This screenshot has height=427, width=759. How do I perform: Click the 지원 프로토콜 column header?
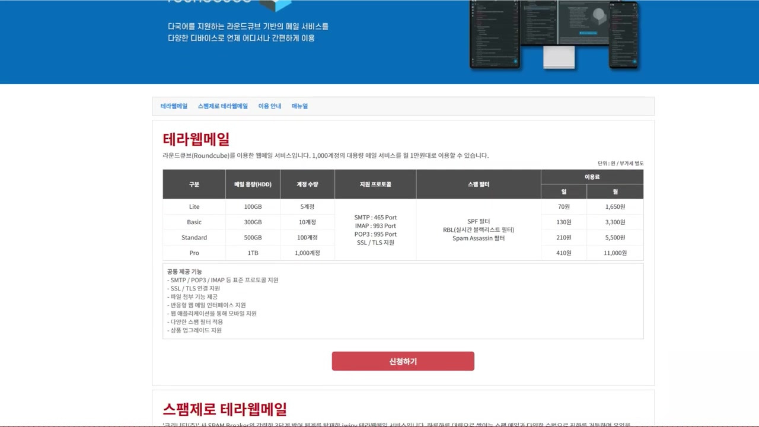(x=375, y=184)
